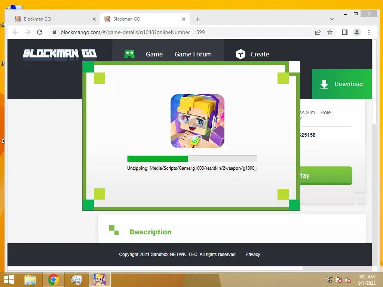This screenshot has width=383, height=287.
Task: Click the Chrome taskbar icon
Action: (53, 280)
